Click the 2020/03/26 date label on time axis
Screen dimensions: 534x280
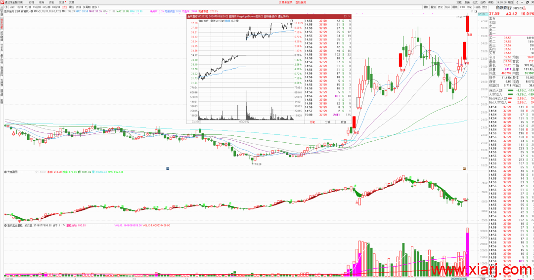coord(459,279)
